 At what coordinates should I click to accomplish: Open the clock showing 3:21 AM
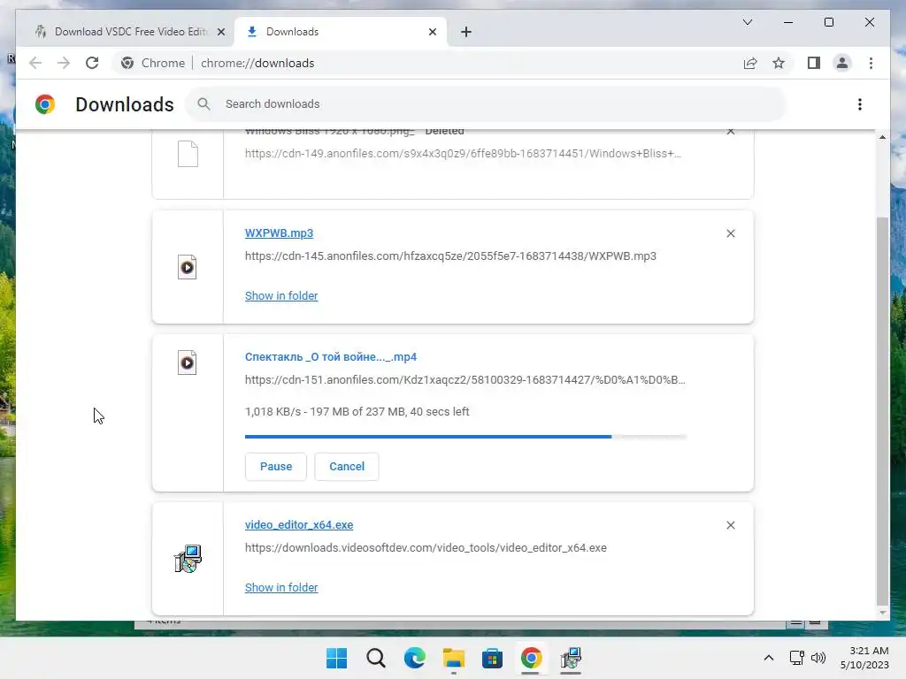coord(864,658)
